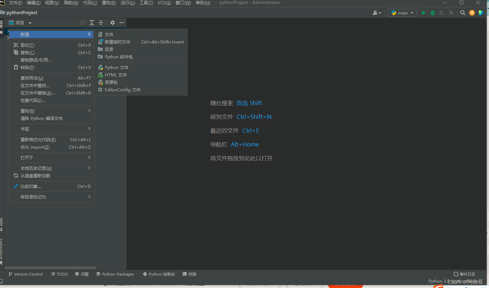Select 从磁盘重新加载 reload entry
This screenshot has width=489, height=288.
(52, 175)
